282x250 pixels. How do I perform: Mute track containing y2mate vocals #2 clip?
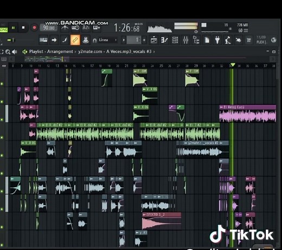coord(2,155)
